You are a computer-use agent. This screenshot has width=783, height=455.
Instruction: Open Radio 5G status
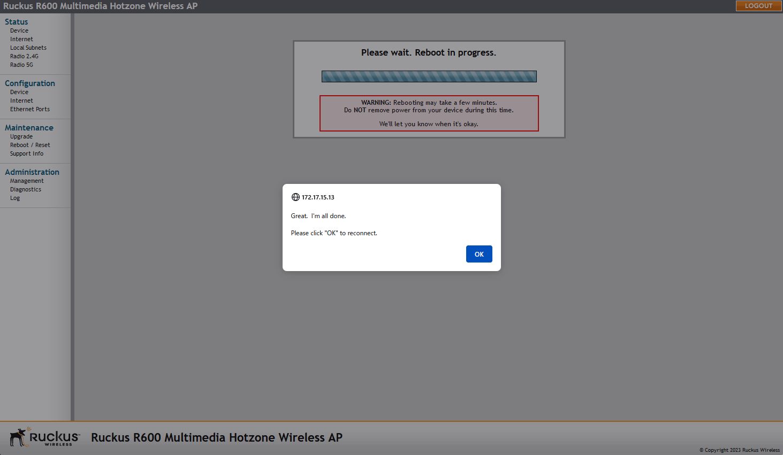coord(21,65)
